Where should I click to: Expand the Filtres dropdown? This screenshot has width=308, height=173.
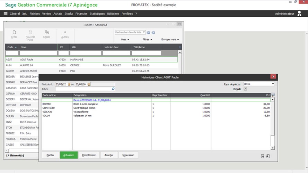coord(147,39)
